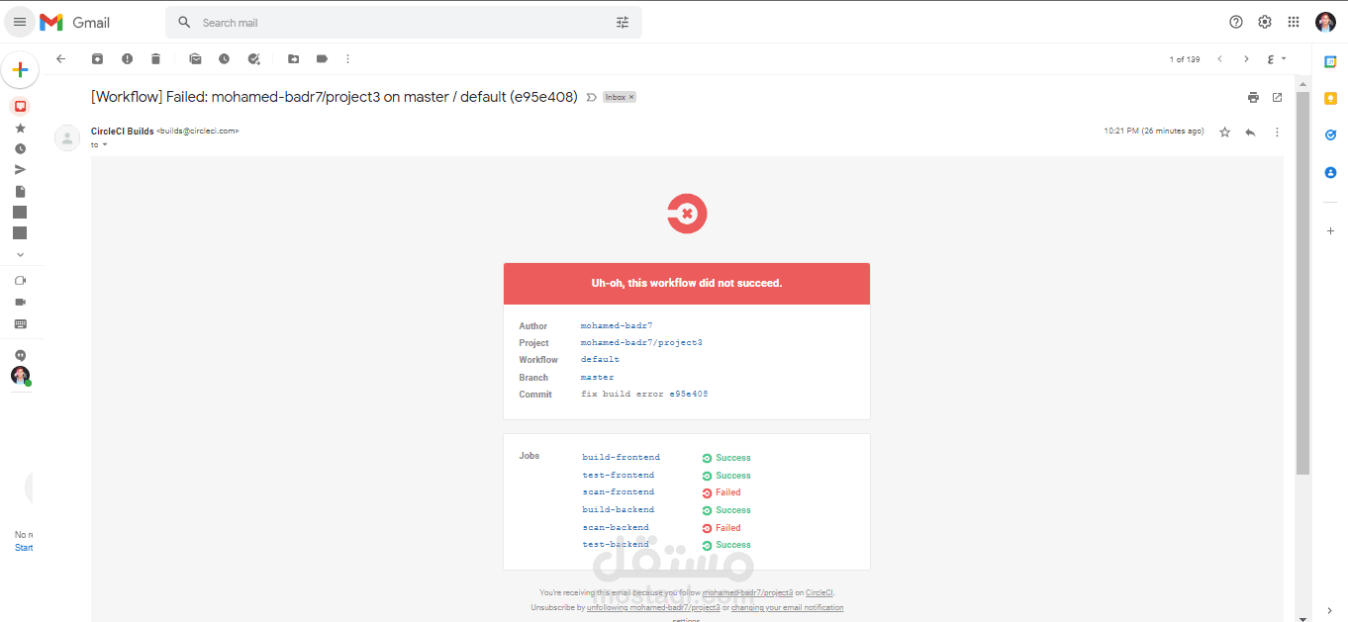1348x622 pixels.
Task: Open commit link e95e408
Action: [x=689, y=394]
